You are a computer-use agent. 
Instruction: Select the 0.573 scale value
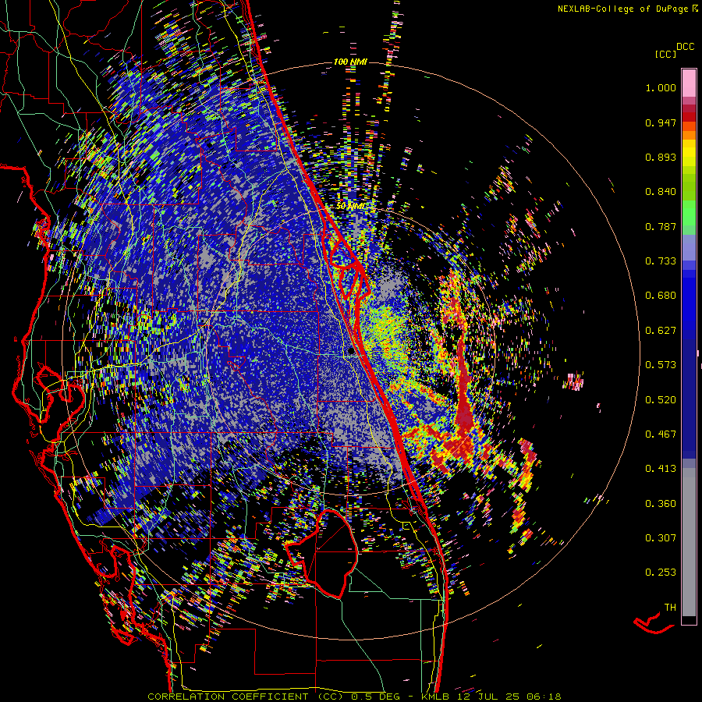tap(661, 365)
